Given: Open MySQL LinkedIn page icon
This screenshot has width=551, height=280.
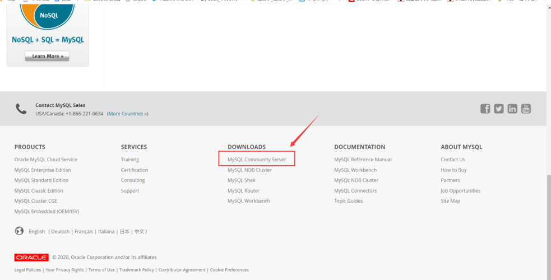Looking at the screenshot, I should click(512, 109).
